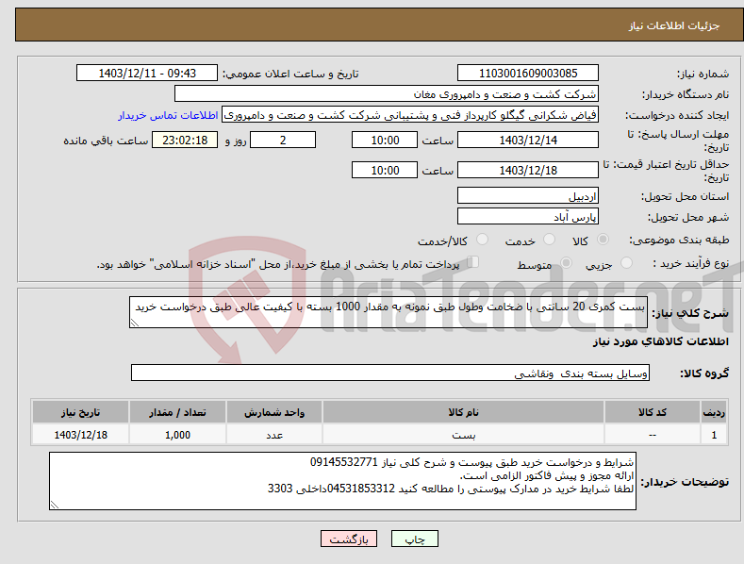Click the unit cell عدد
This screenshot has height=564, width=744.
274,435
